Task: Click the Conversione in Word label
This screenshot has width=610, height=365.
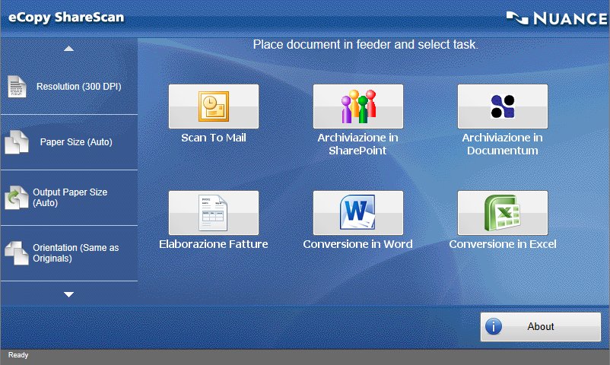Action: 358,244
